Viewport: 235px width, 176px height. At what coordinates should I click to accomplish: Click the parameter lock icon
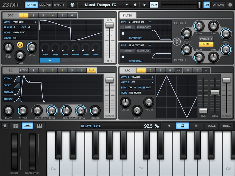click(x=182, y=126)
